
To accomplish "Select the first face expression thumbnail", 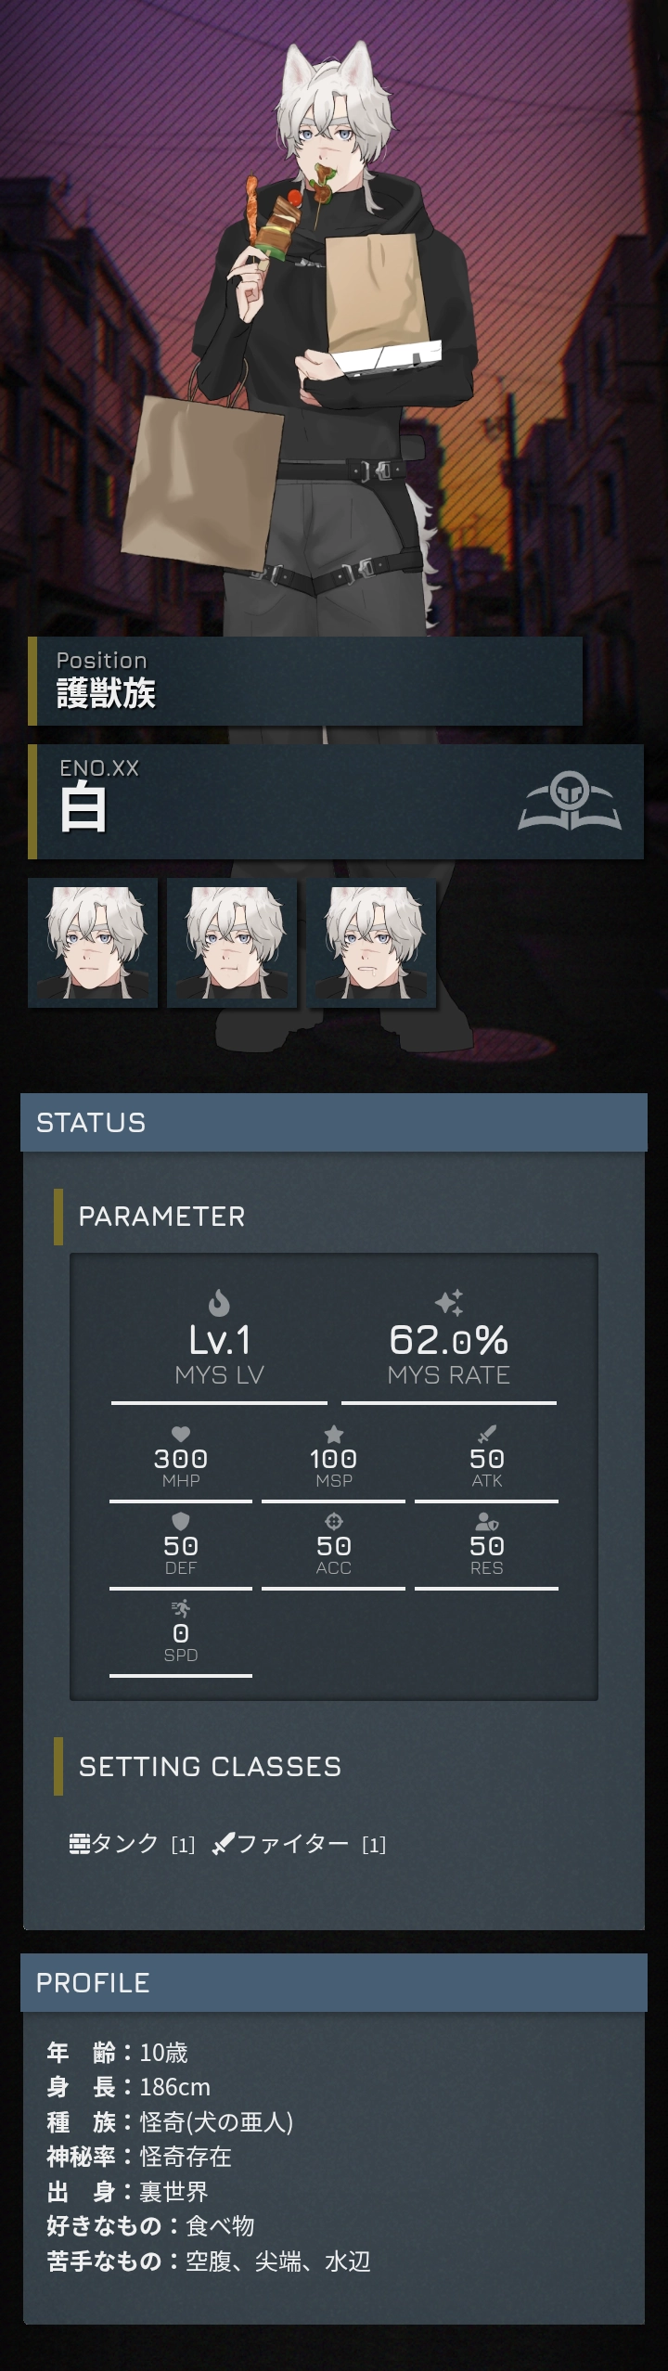I will tap(93, 942).
